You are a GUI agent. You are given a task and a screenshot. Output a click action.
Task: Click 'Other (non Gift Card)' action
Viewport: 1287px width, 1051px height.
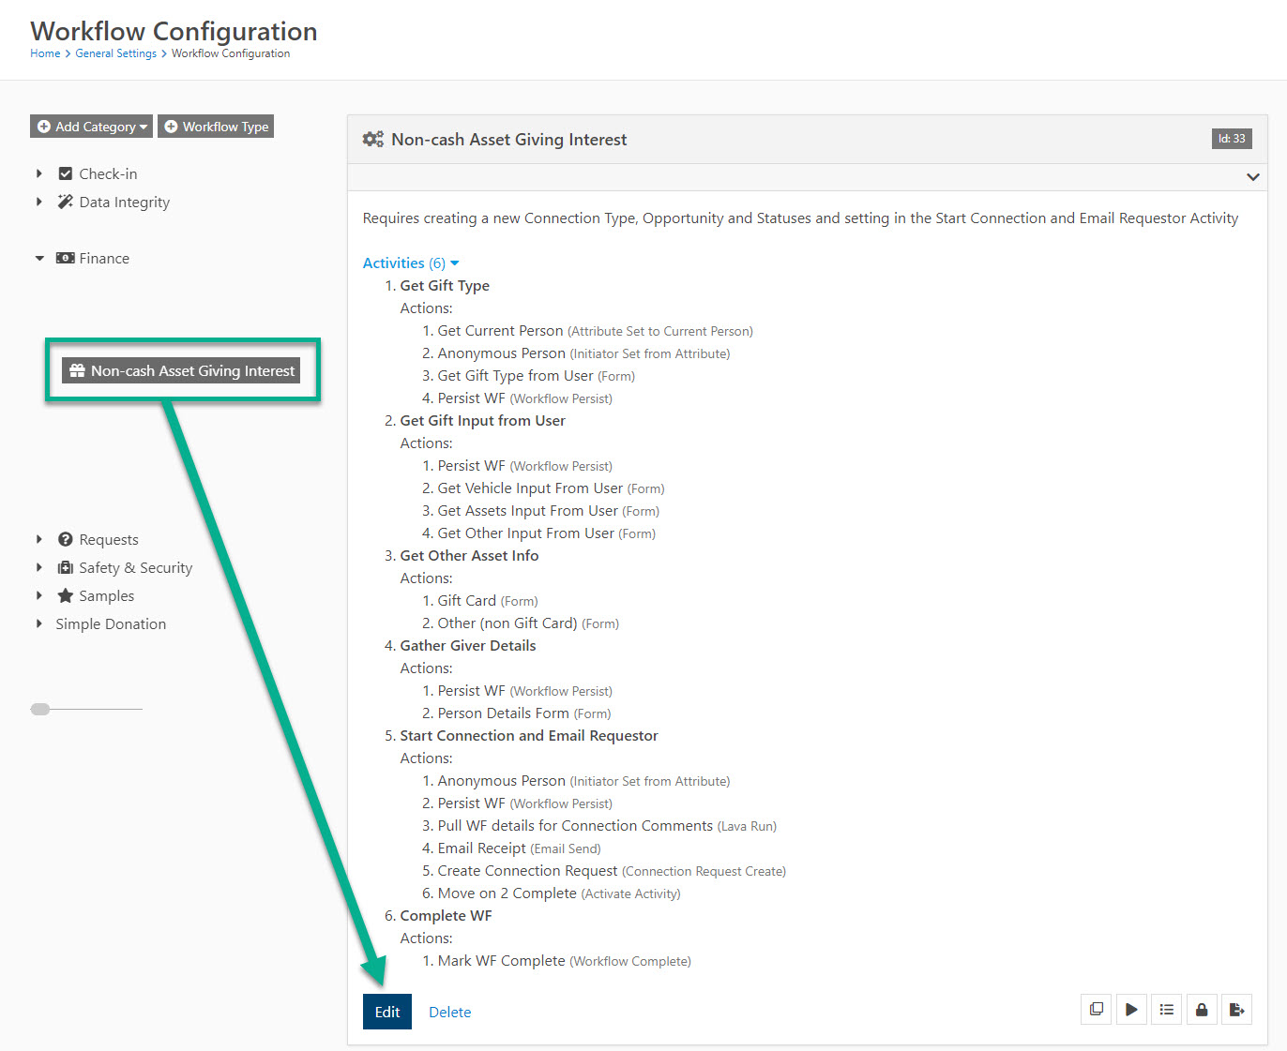coord(507,623)
